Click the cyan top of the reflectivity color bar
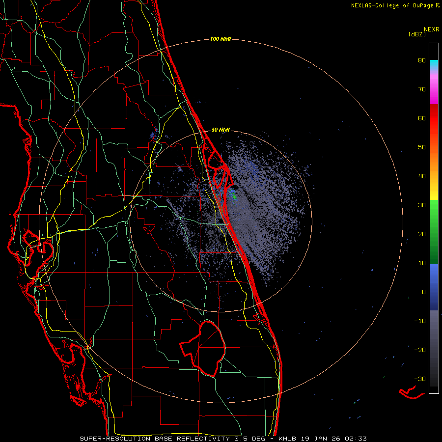The height and width of the screenshot is (442, 442). [x=434, y=64]
